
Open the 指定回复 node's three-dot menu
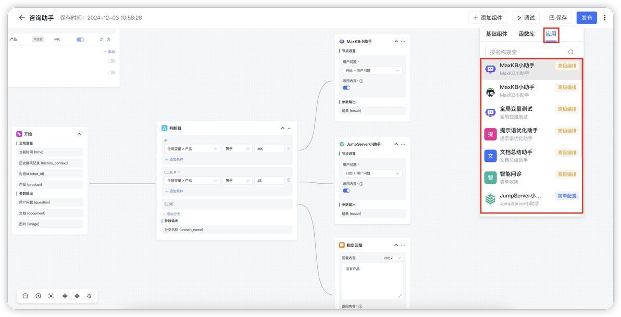coord(403,245)
